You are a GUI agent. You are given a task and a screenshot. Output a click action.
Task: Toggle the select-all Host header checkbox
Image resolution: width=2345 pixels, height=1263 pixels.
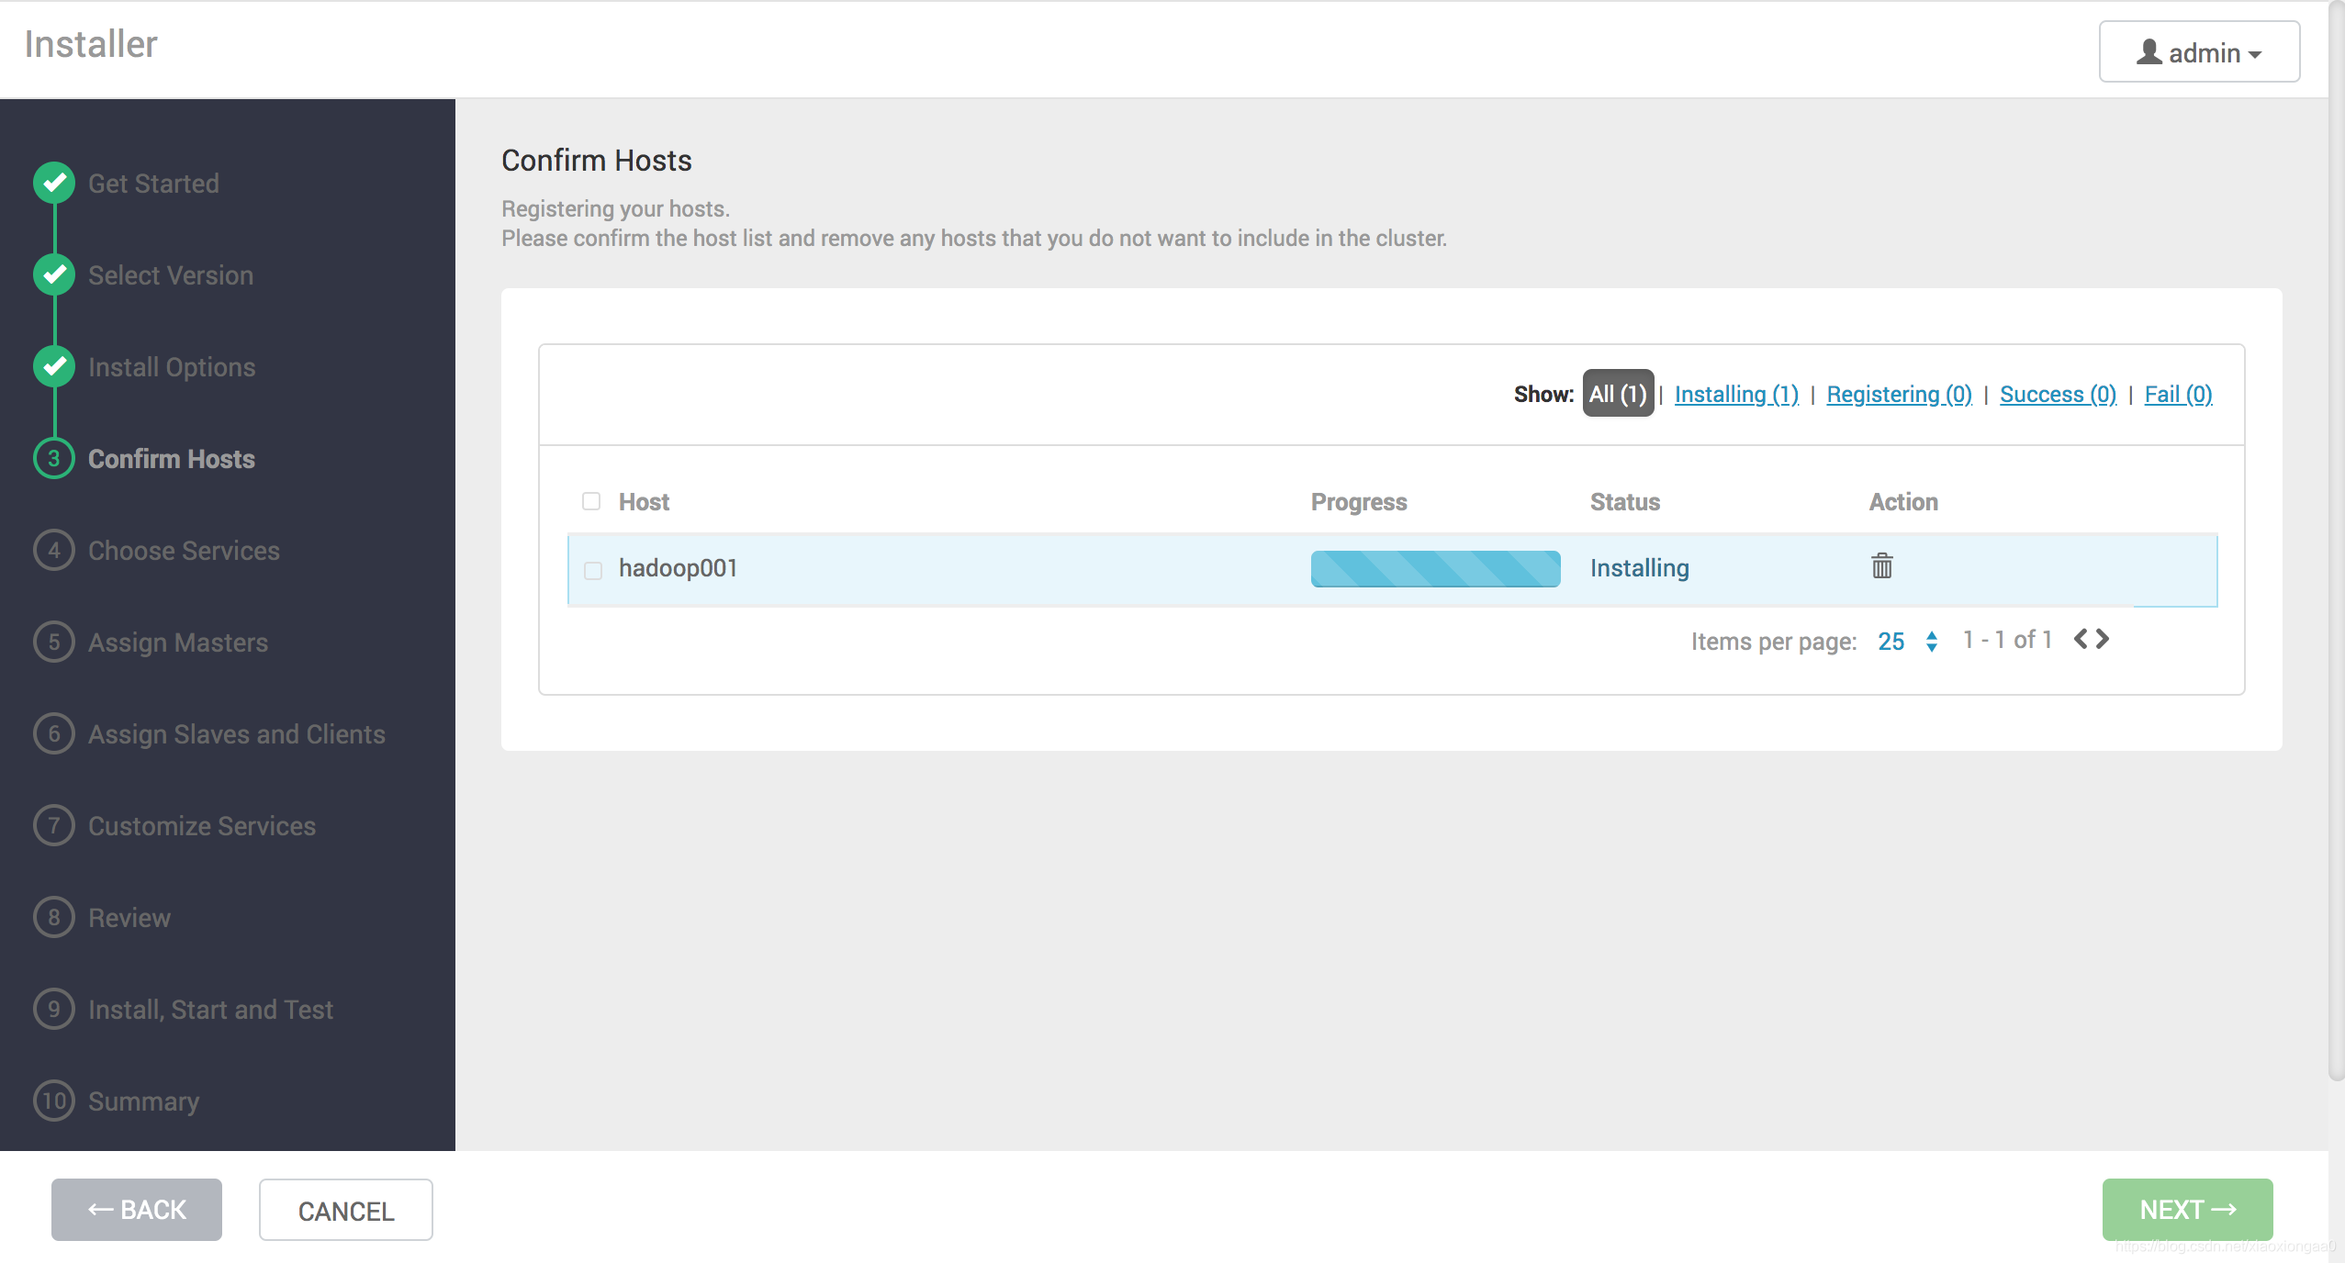[x=591, y=501]
